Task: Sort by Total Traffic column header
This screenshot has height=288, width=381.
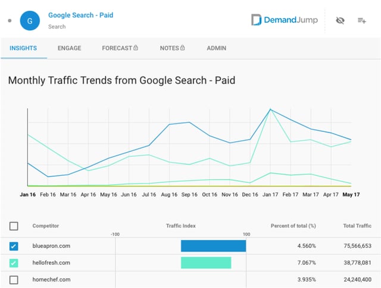Action: coord(357,226)
